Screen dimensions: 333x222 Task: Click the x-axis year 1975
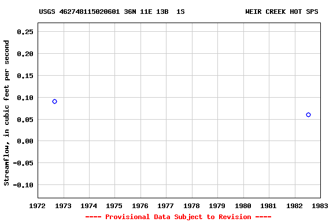114,206
